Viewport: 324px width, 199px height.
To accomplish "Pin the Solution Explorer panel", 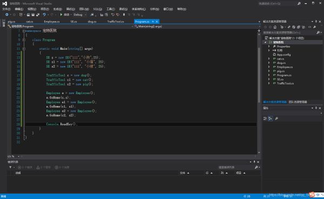I will (316, 22).
